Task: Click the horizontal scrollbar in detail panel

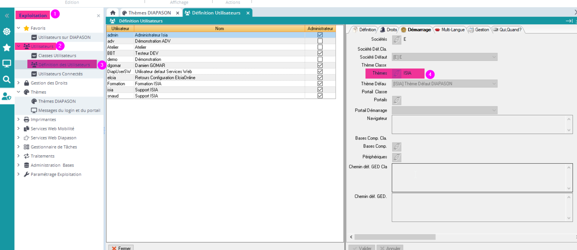Action: tap(395, 237)
